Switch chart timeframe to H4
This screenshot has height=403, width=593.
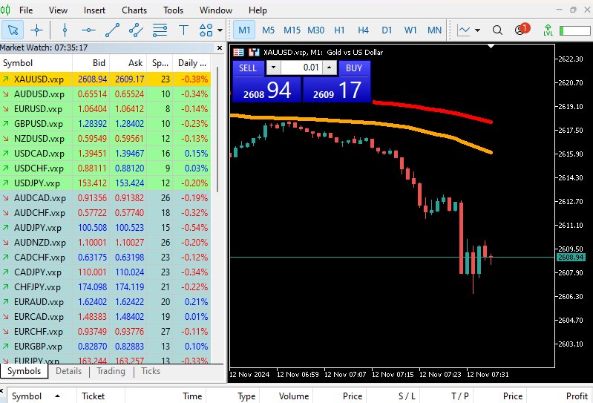(x=363, y=30)
